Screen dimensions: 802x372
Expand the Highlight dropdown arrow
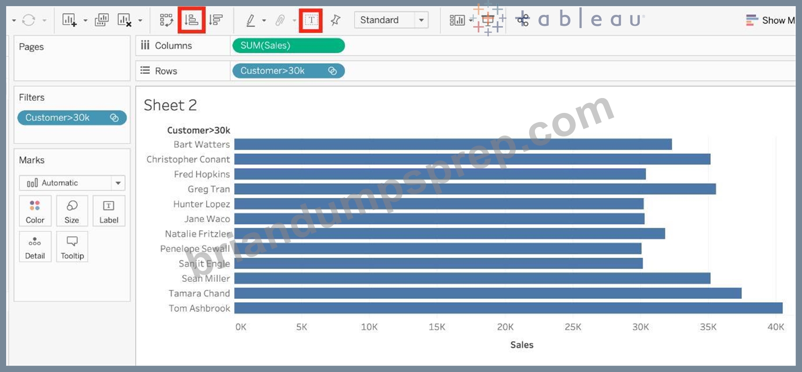click(264, 21)
